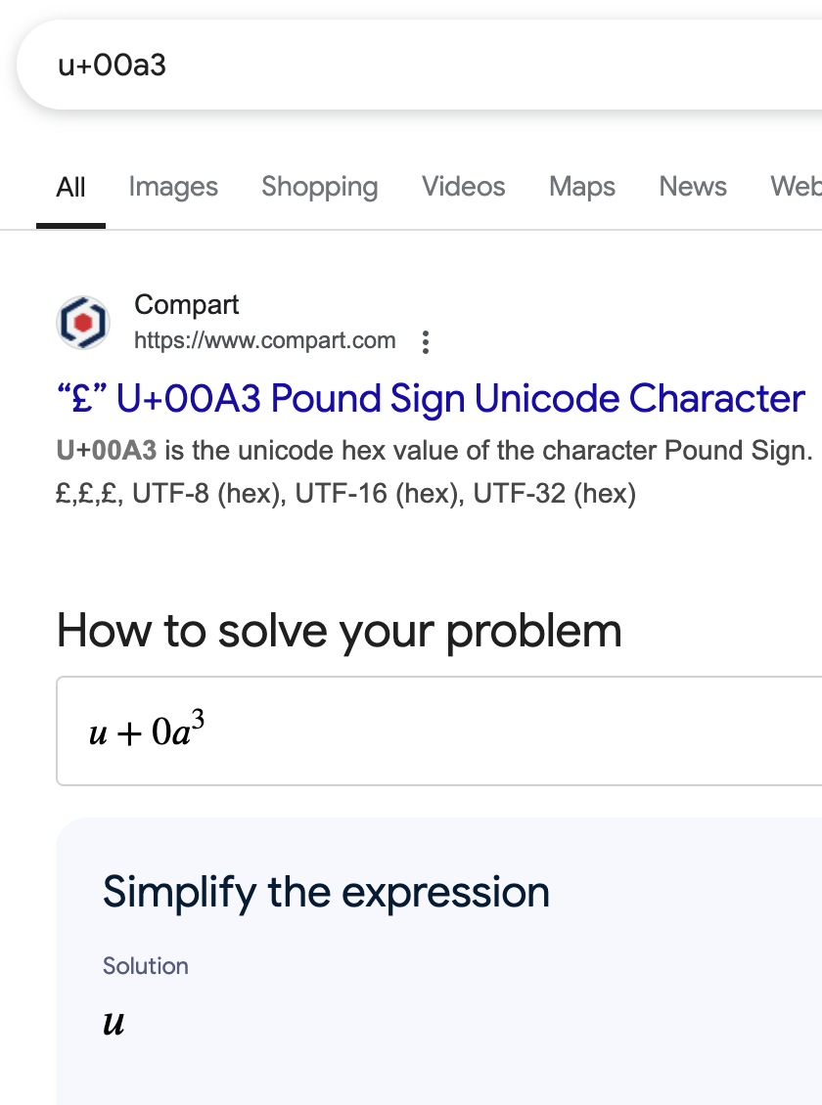Click the Simplify the expression heading
Screen dimensions: 822x1105
pos(326,893)
